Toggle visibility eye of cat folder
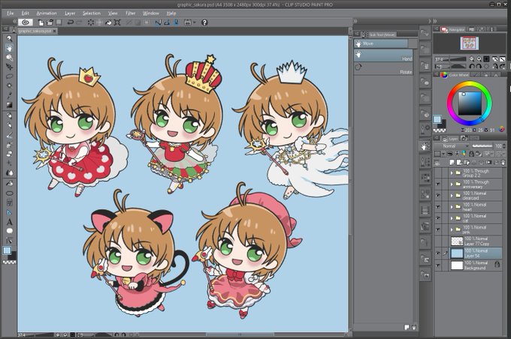511x339 pixels. (437, 218)
